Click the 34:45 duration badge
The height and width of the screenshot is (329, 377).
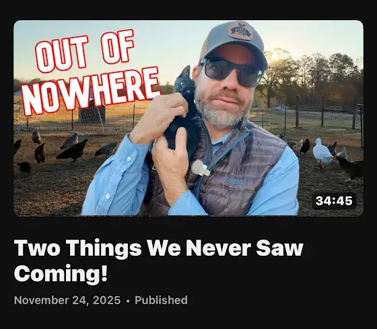[334, 201]
